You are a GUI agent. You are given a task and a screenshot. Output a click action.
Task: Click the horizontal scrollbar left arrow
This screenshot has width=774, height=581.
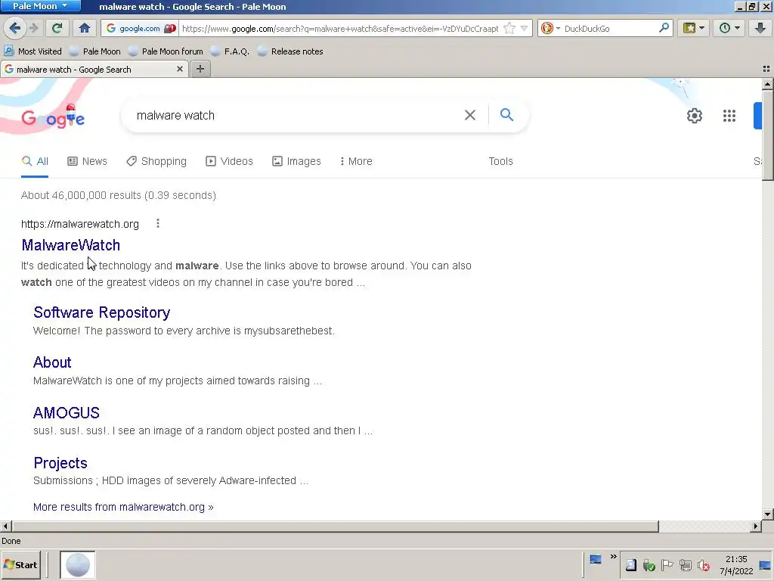coord(5,527)
